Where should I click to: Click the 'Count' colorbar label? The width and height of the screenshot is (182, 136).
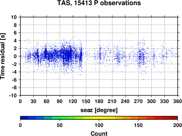coord(99,133)
